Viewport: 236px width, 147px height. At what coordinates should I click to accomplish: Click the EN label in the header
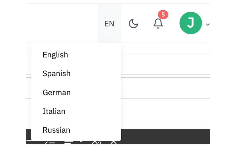[109, 24]
